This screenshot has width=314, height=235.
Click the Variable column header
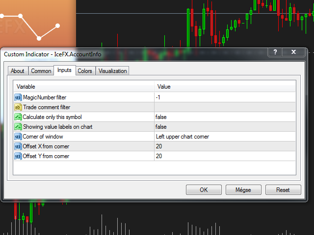point(84,87)
